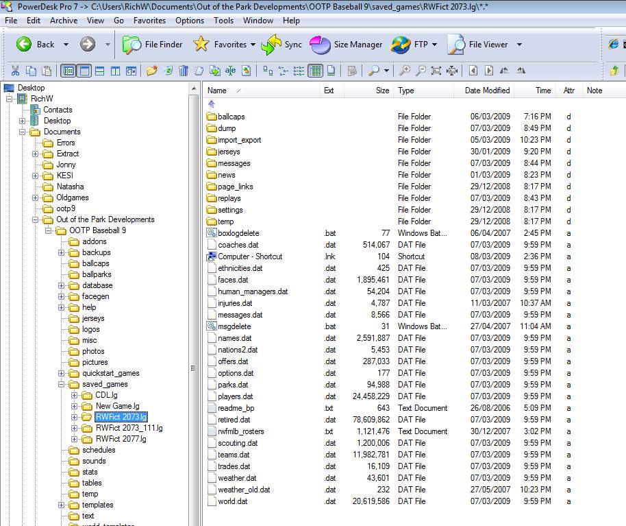Open the File Finder tool
Image resolution: width=626 pixels, height=526 pixels.
(x=153, y=45)
